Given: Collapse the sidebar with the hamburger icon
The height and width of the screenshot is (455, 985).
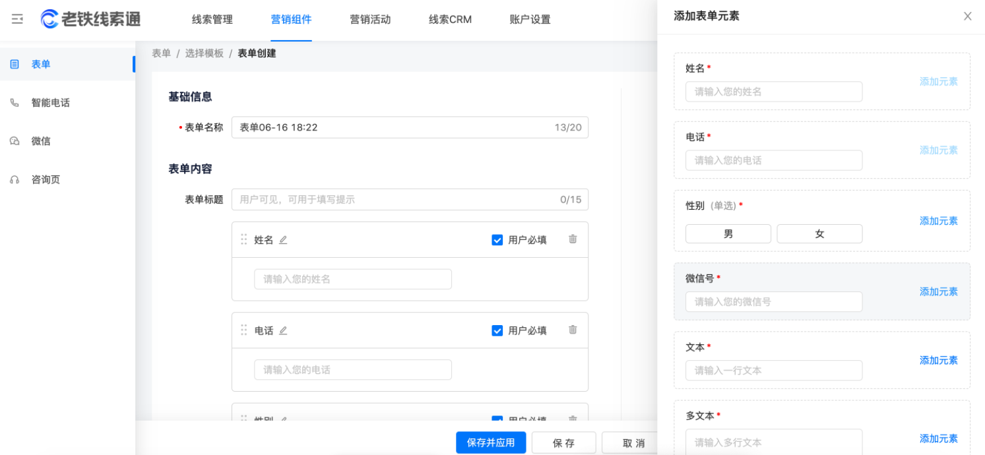Looking at the screenshot, I should 18,19.
